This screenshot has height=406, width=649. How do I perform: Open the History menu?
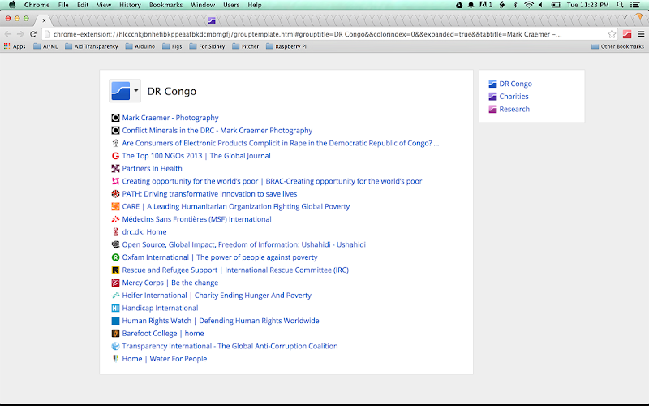130,5
